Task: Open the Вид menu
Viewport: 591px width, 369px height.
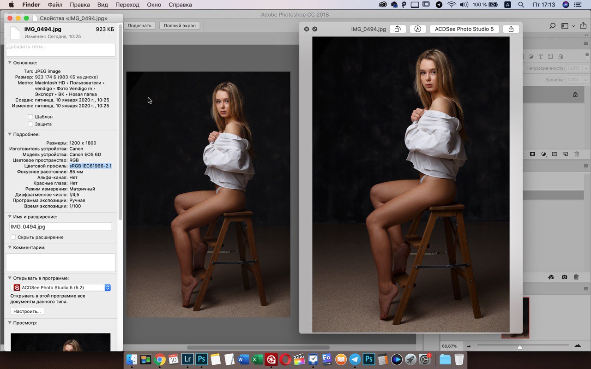Action: [x=103, y=5]
